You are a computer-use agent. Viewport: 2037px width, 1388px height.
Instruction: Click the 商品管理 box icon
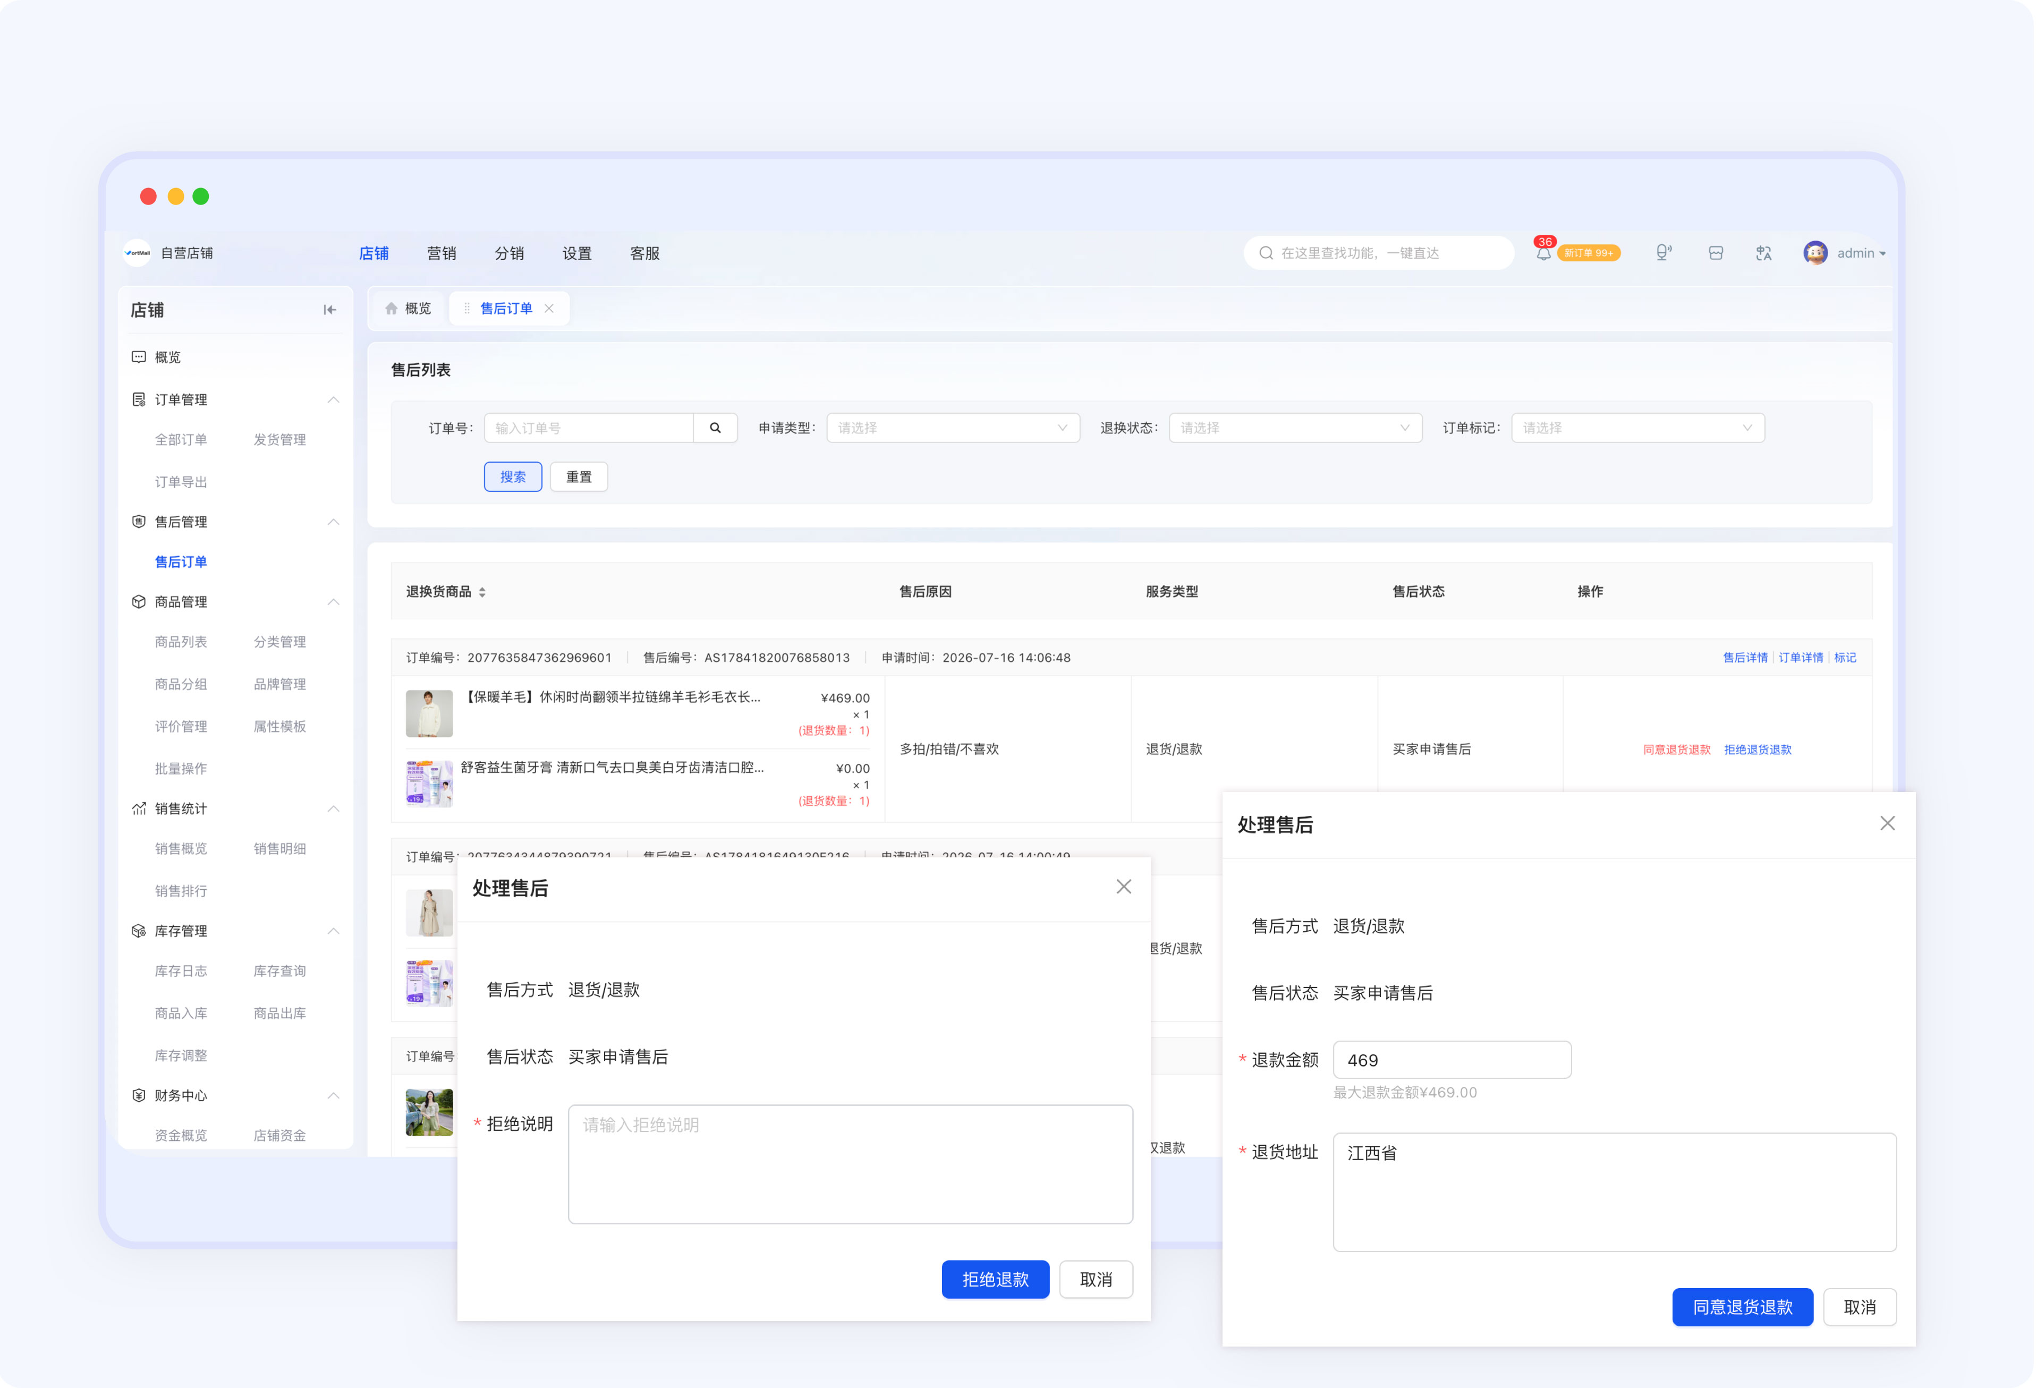(x=139, y=602)
